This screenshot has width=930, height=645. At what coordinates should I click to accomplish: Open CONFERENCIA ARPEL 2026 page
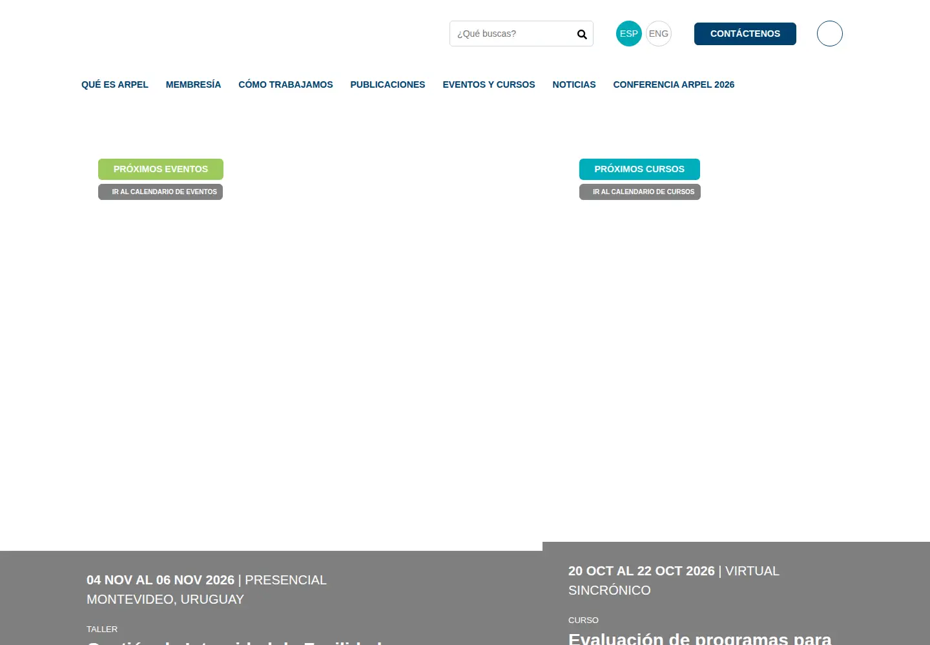(674, 84)
